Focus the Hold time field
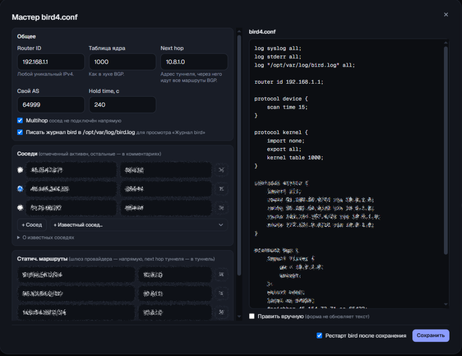The height and width of the screenshot is (356, 462). click(x=122, y=104)
